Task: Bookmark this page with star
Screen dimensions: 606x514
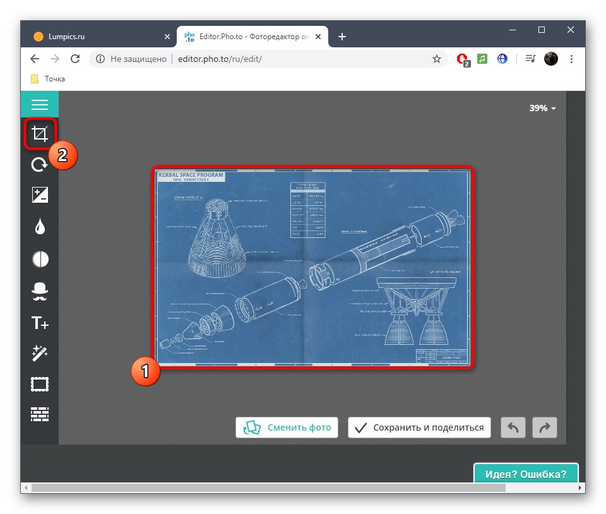Action: (437, 59)
